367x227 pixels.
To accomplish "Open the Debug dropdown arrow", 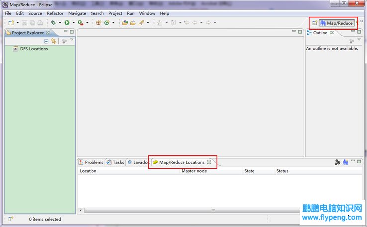I will click(60, 23).
